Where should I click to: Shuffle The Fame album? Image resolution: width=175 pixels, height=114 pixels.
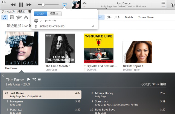coord(34,79)
